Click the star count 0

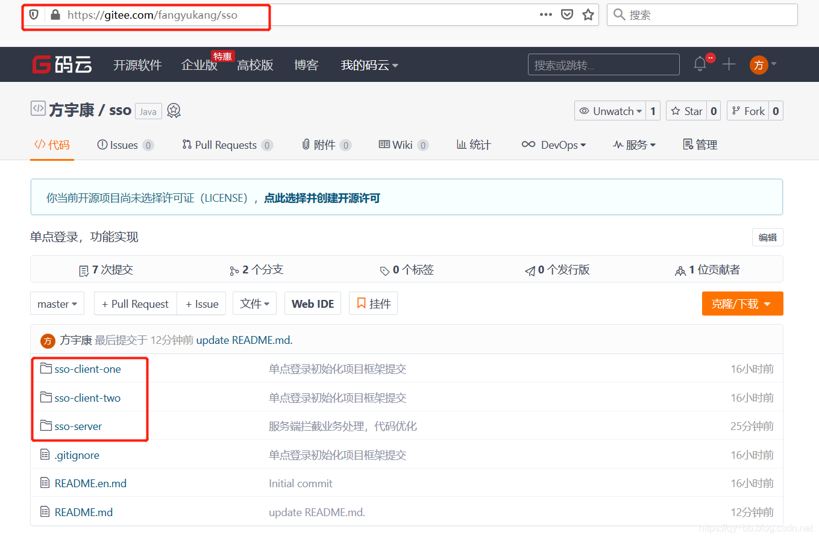click(x=714, y=111)
